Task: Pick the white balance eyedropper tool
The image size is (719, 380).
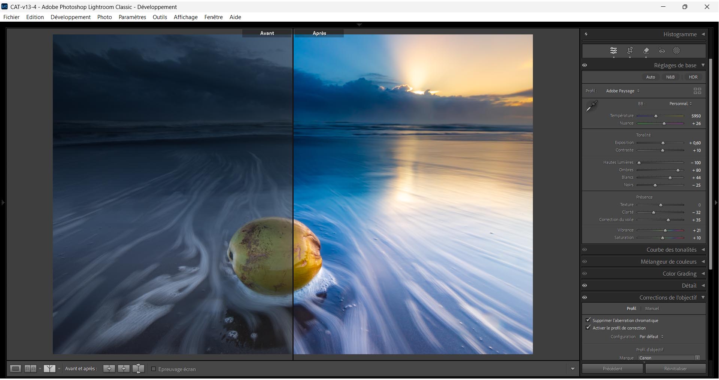Action: click(592, 106)
